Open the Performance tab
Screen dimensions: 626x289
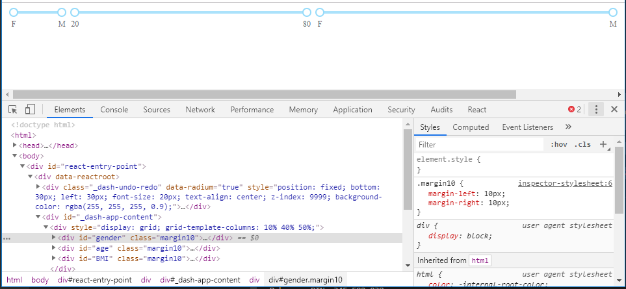(252, 110)
